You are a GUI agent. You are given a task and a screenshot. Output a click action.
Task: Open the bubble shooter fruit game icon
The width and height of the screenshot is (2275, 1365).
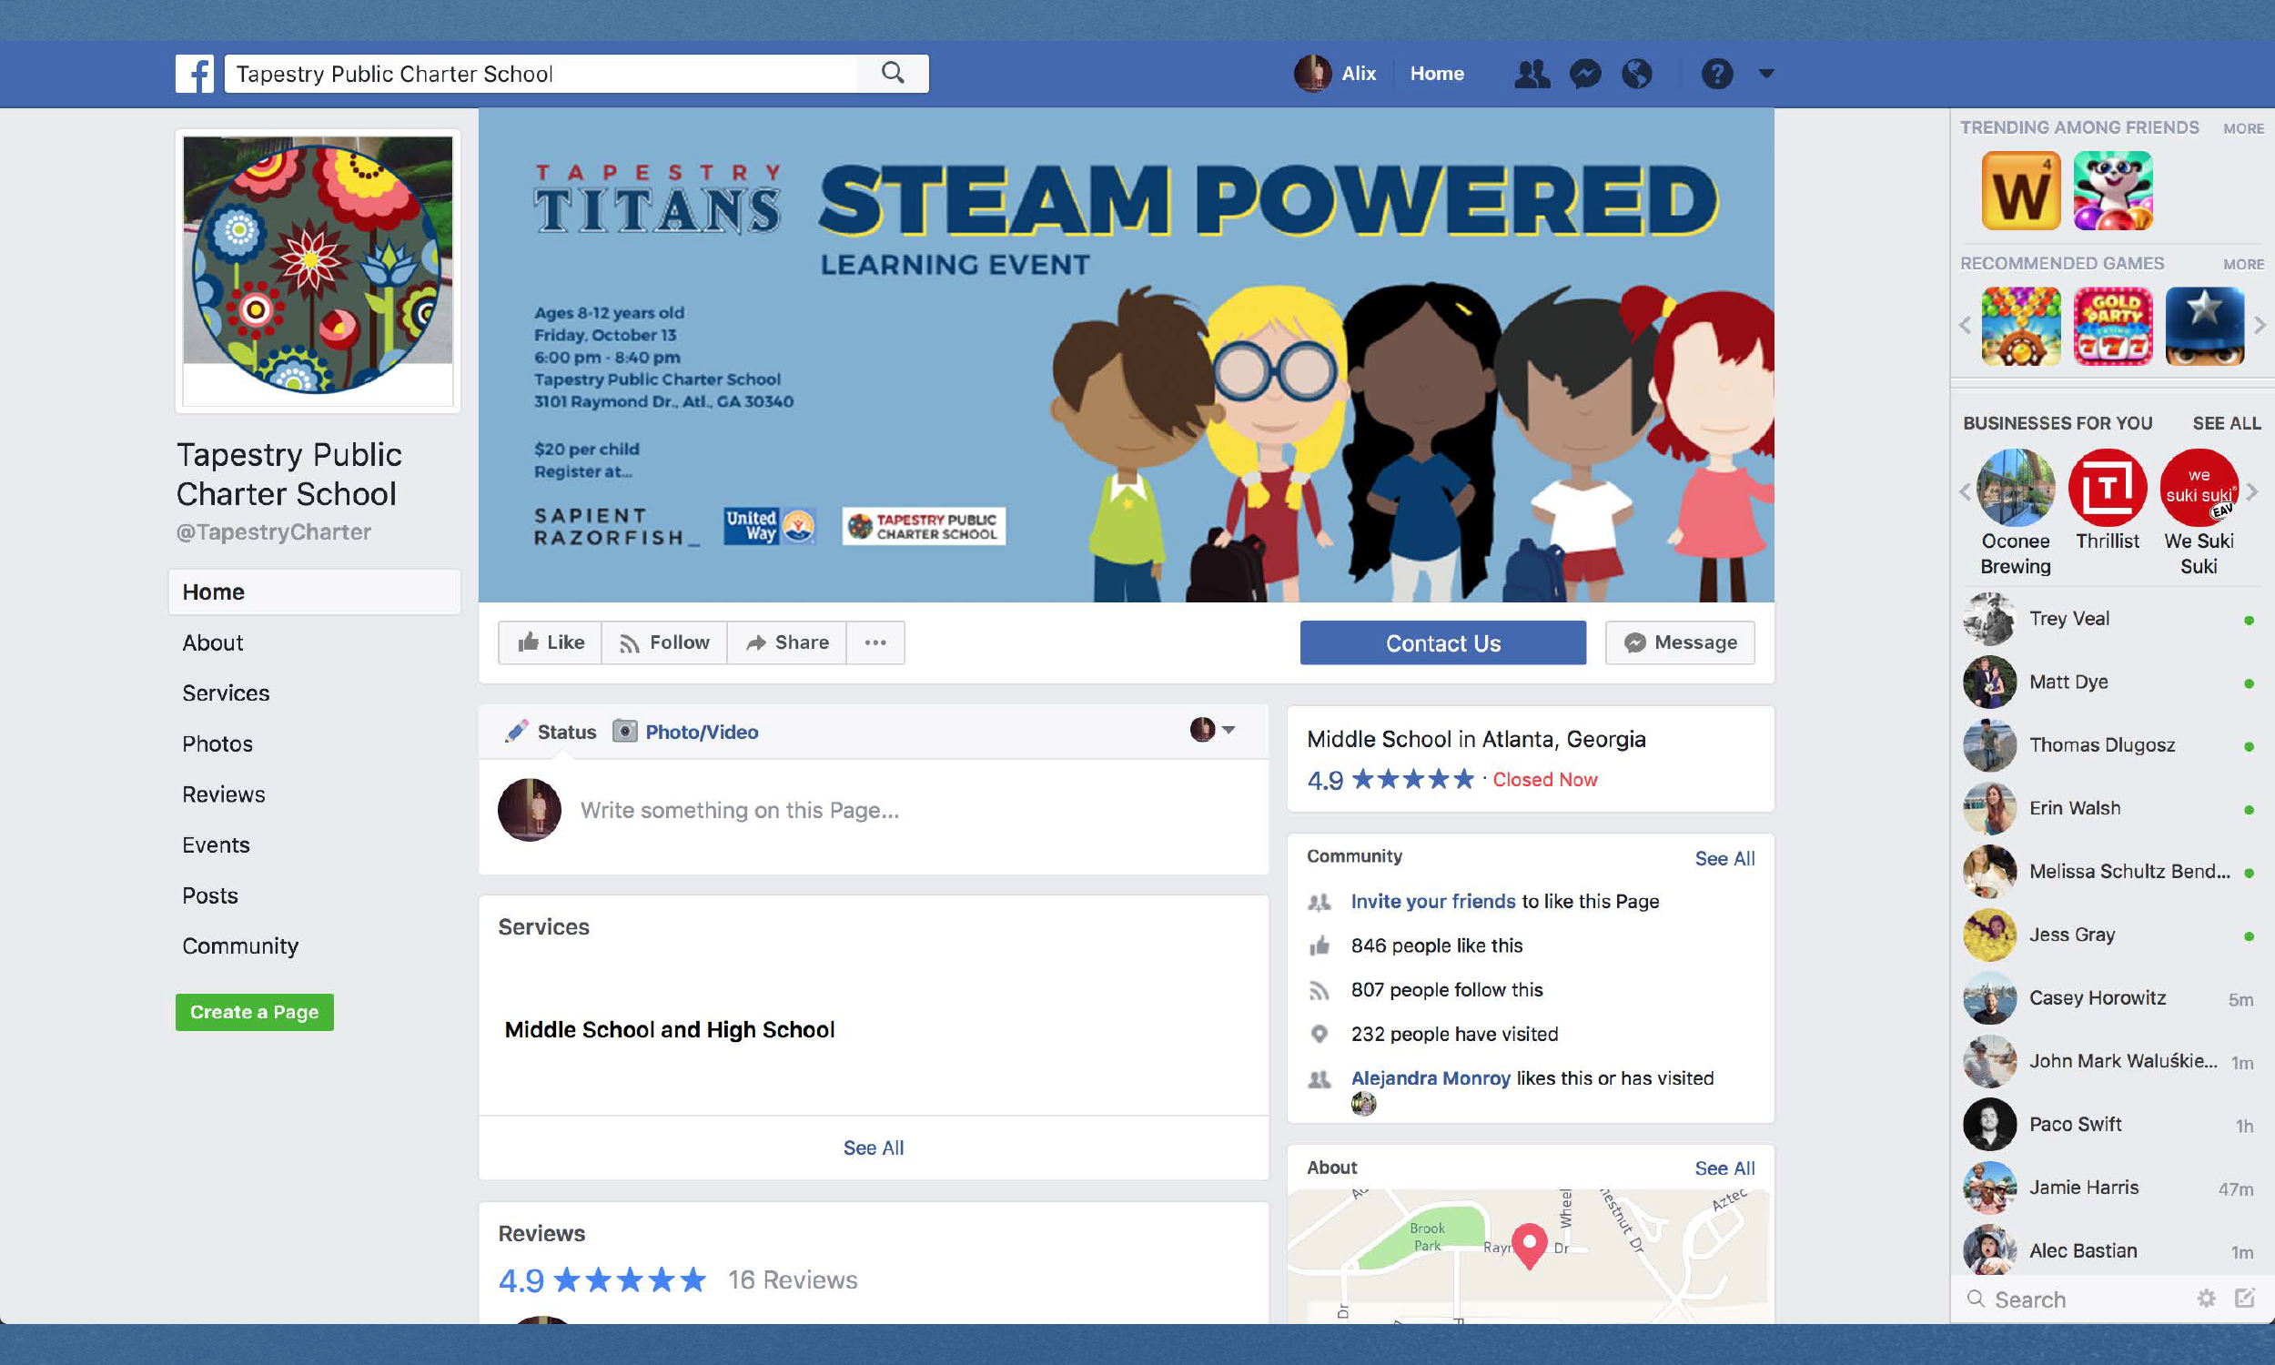point(2020,326)
